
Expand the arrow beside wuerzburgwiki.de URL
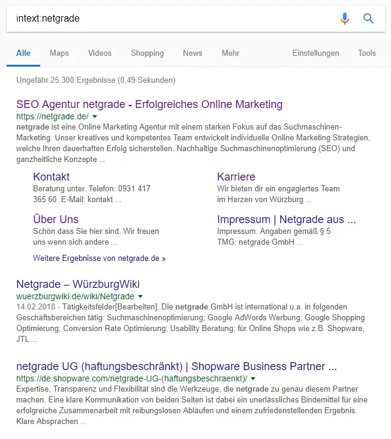(x=140, y=296)
